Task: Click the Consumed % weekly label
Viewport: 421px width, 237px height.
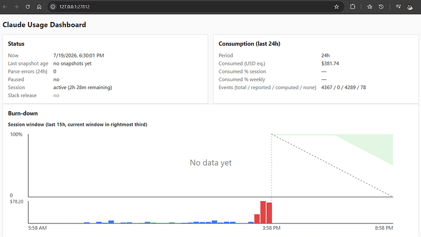Action: (242, 79)
